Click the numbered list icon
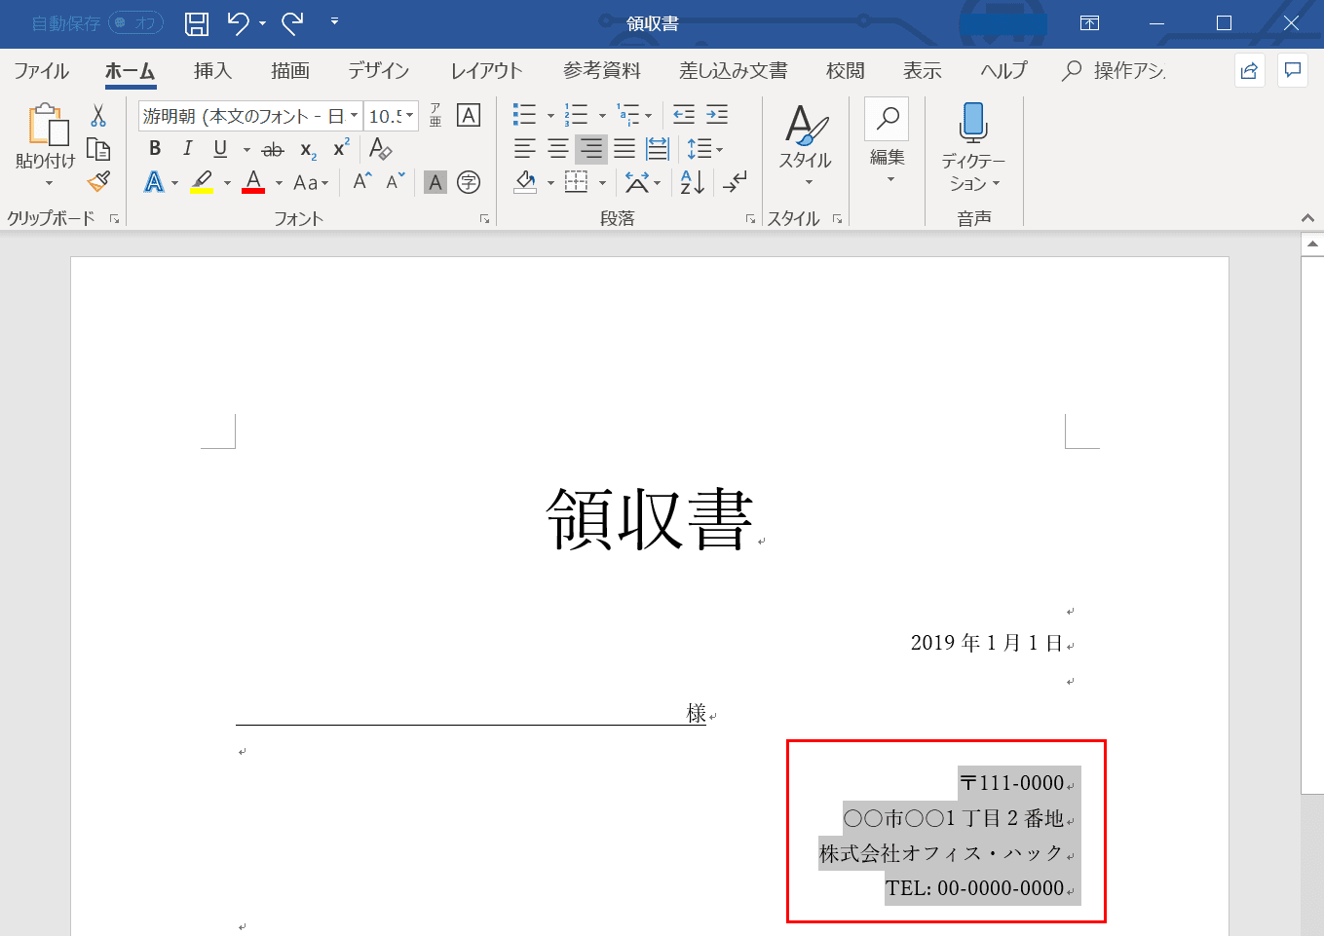 [576, 115]
